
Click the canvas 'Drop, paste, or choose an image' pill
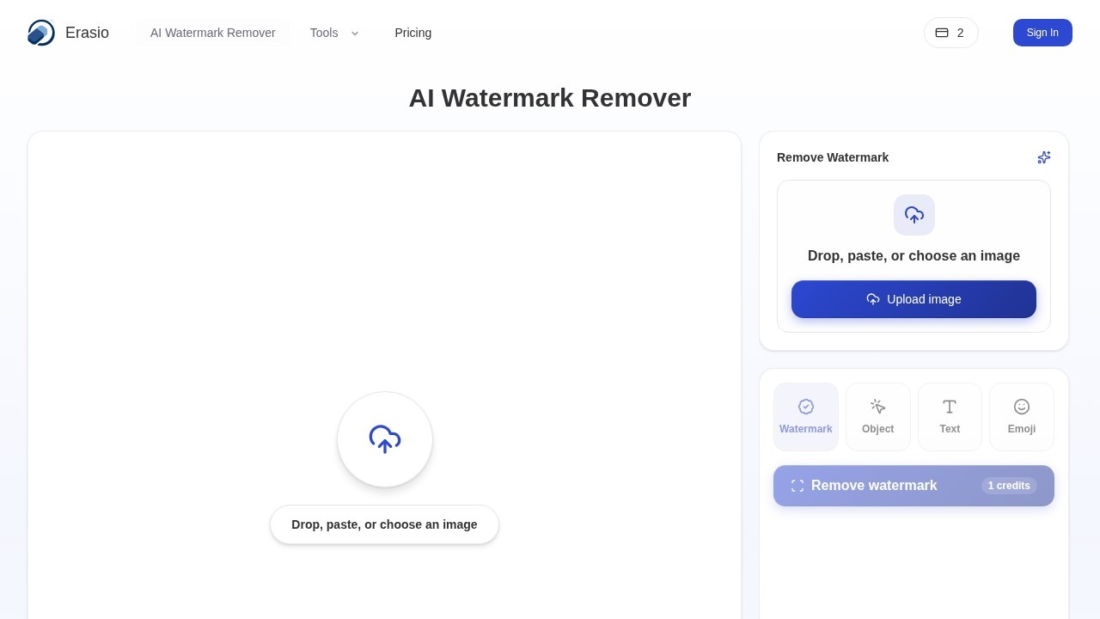384,524
